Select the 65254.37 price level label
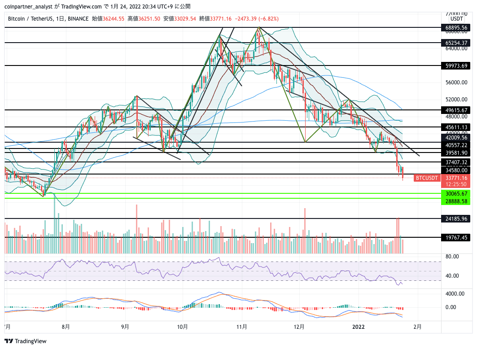This screenshot has height=349, width=477. tap(456, 43)
